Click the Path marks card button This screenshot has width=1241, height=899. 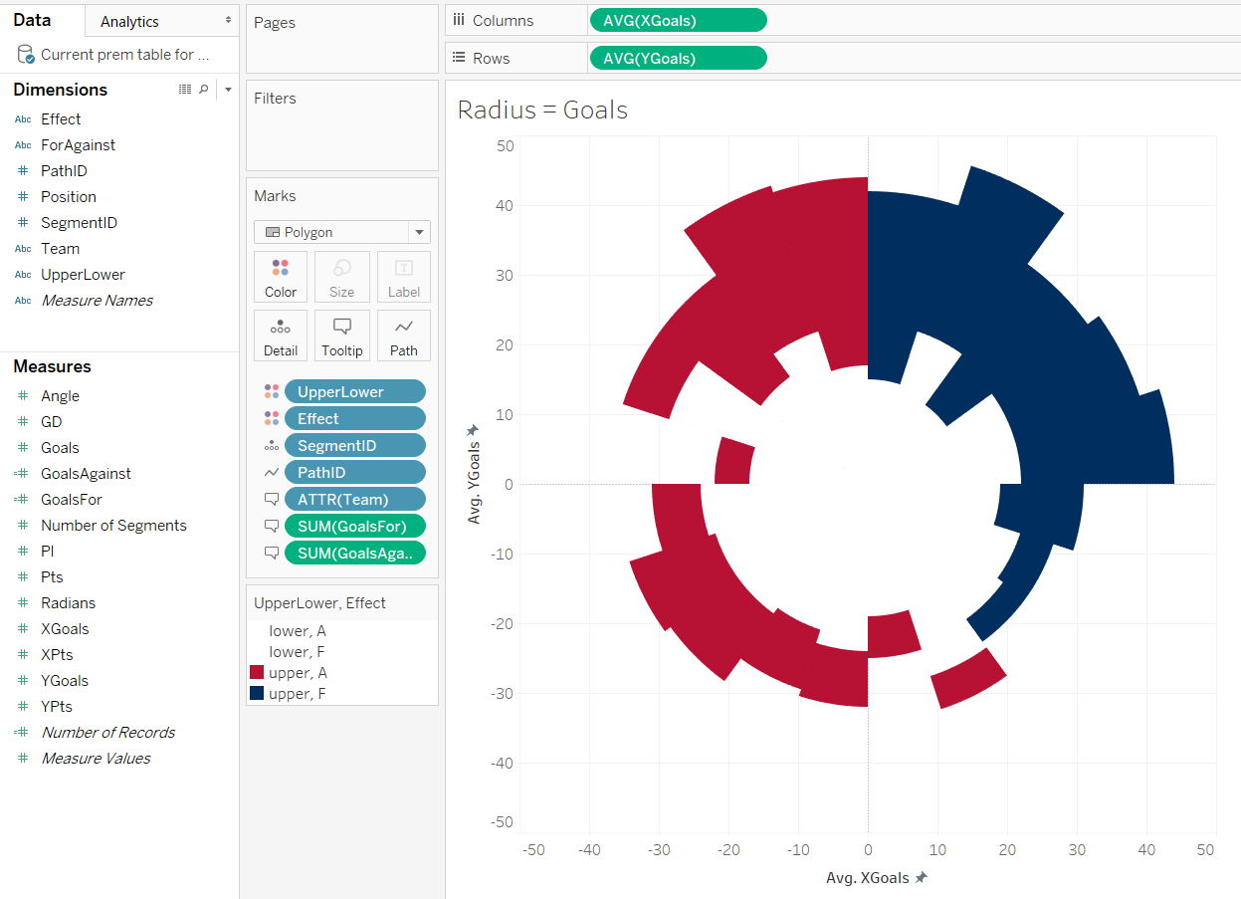tap(403, 336)
